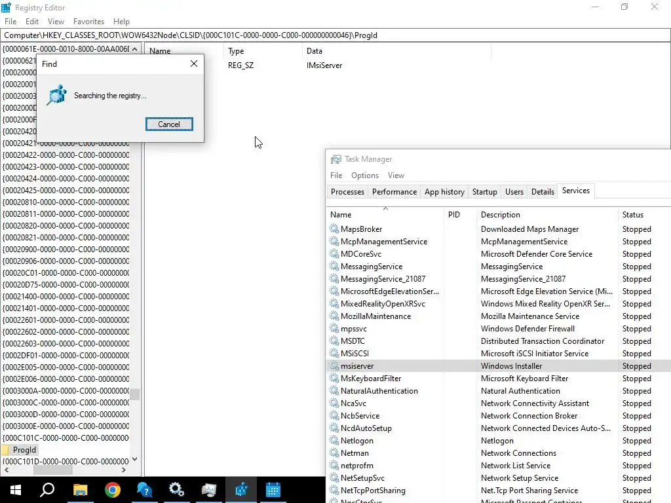Click gear icon of NcdAutoSetup service

coord(334,428)
